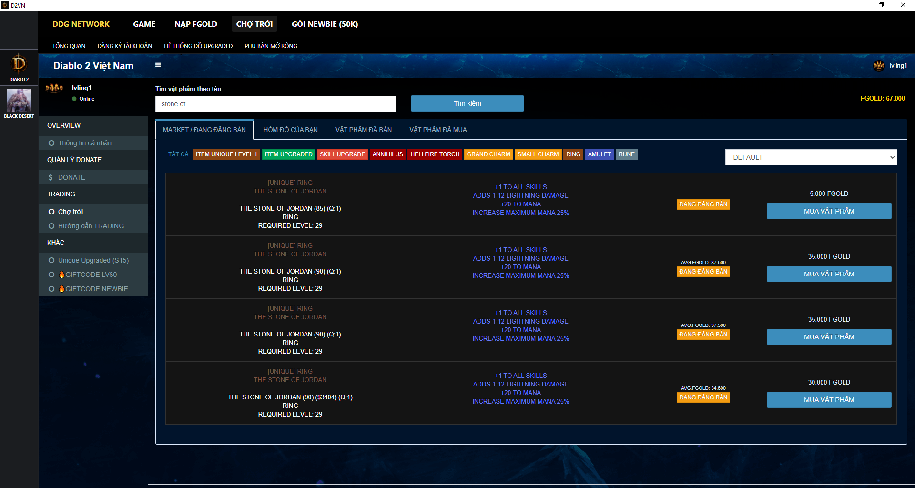Open the DDG NETWORK menu
Viewport: 915px width, 488px height.
click(81, 24)
